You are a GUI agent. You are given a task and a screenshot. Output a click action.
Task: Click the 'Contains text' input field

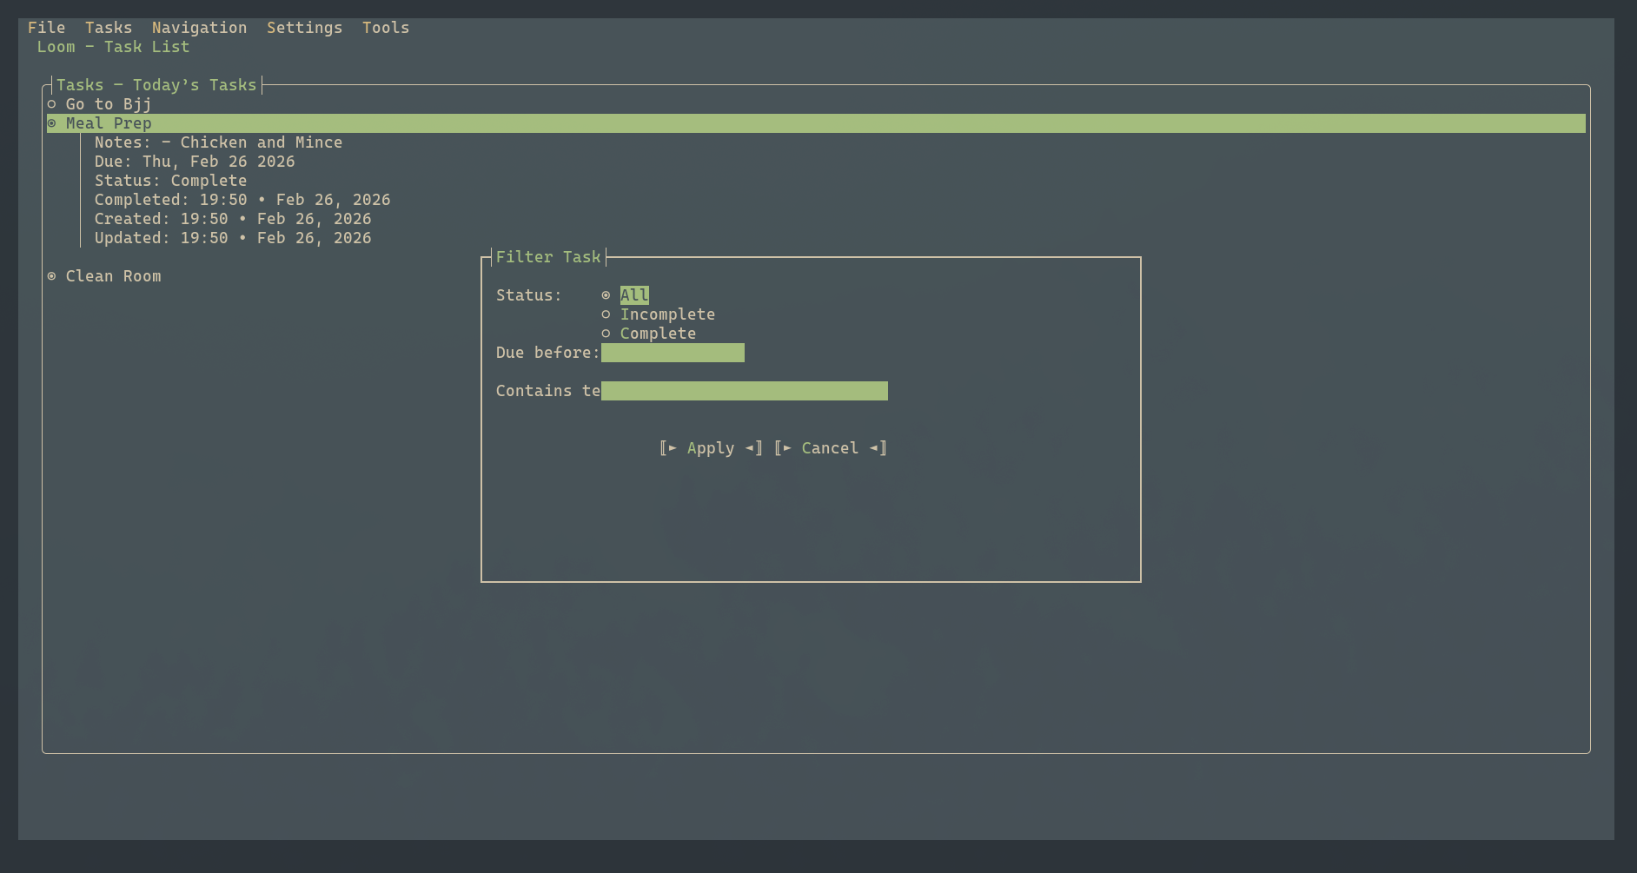coord(743,390)
